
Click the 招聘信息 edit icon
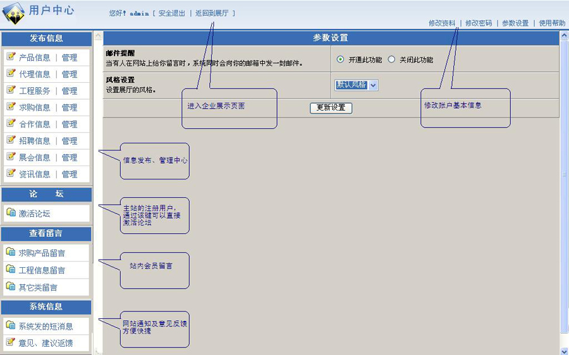click(x=11, y=140)
